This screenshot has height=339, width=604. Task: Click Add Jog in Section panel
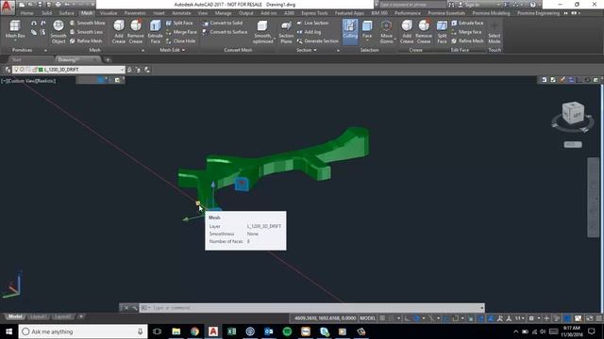tap(309, 32)
